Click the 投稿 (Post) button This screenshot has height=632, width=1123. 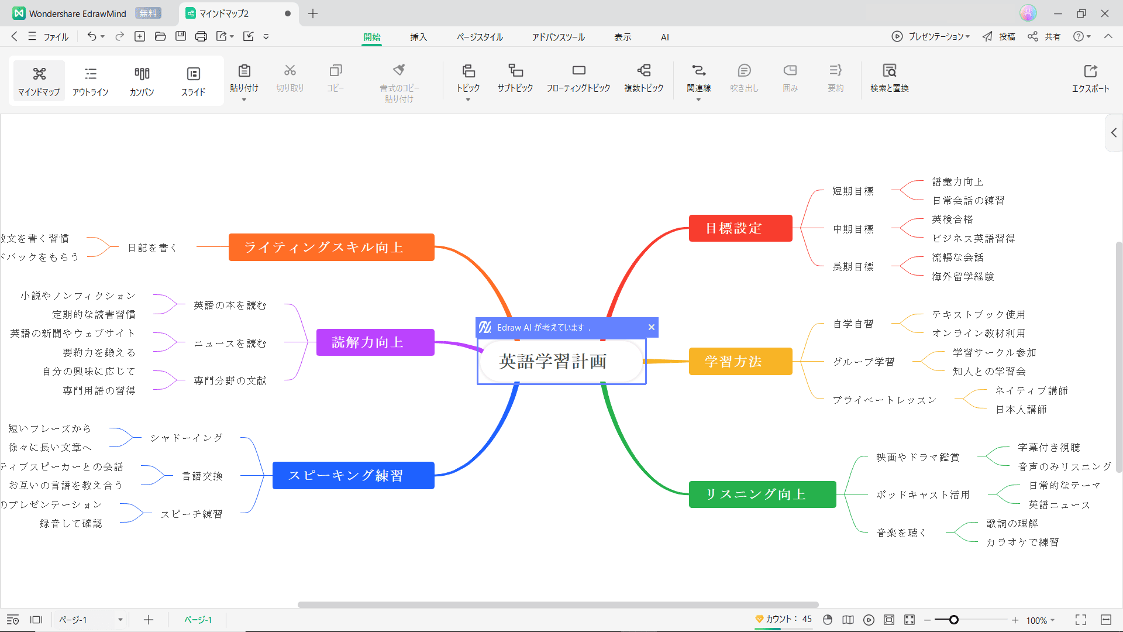click(999, 36)
